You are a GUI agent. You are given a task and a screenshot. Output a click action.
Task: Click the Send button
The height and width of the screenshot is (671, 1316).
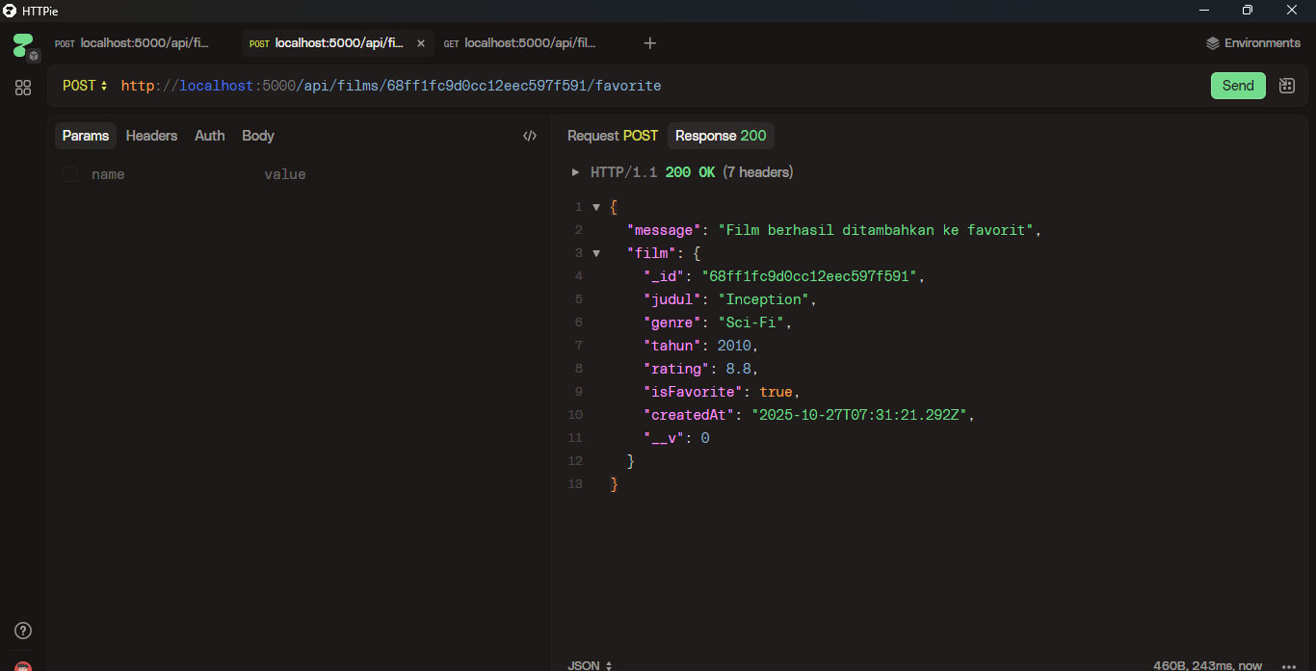tap(1237, 86)
